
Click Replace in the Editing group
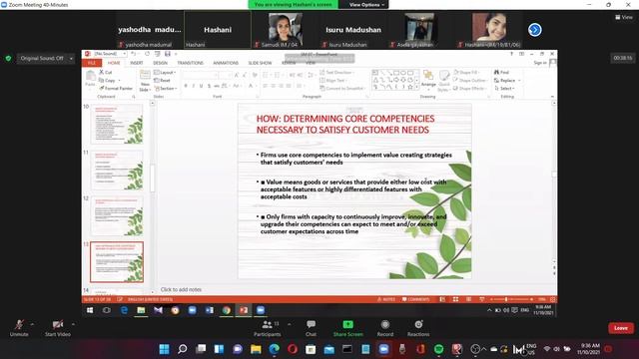507,80
